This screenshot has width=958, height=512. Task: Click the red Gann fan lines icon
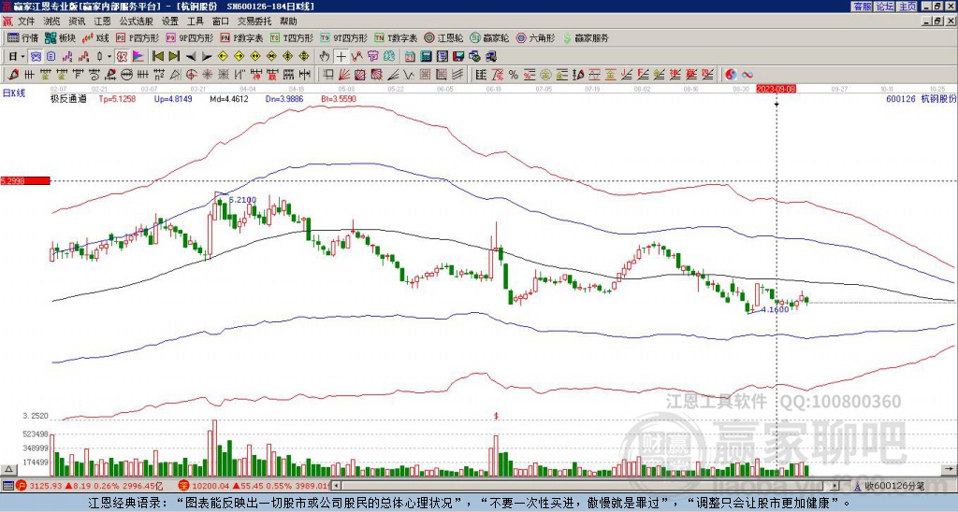(x=343, y=75)
